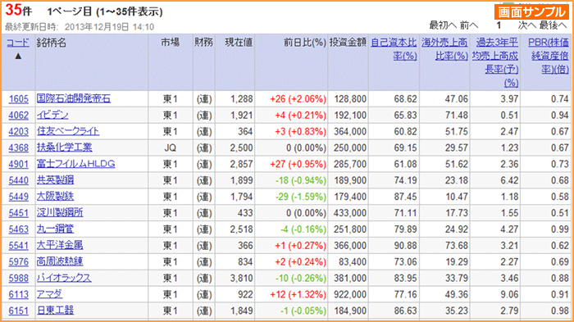Open 丸一鋼管 company link

coord(55,229)
